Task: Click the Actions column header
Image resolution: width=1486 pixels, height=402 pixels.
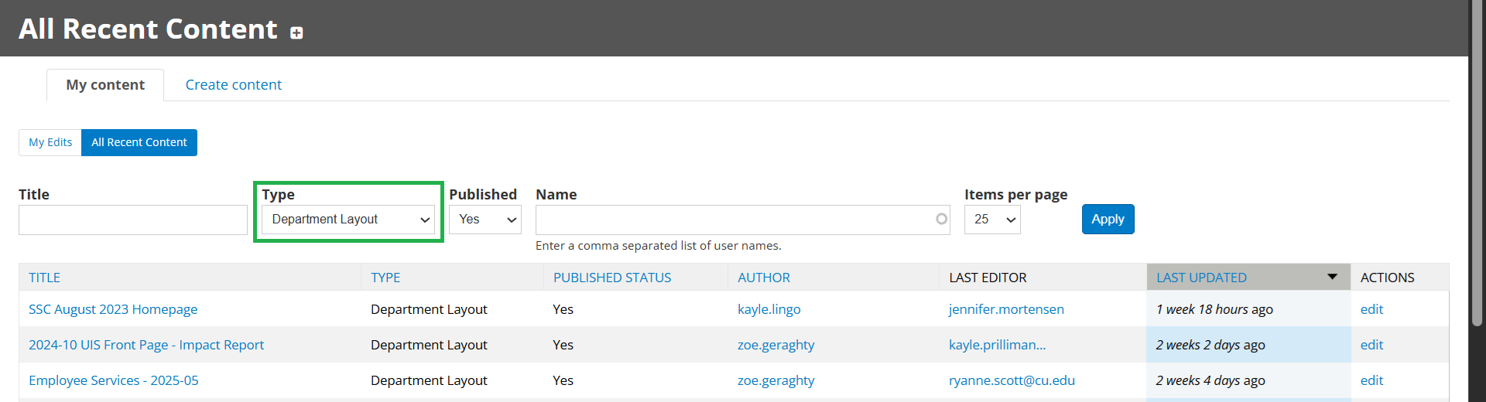Action: click(1387, 278)
